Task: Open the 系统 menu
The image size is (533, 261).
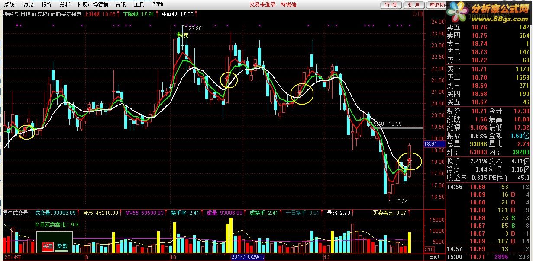Action: pos(9,5)
